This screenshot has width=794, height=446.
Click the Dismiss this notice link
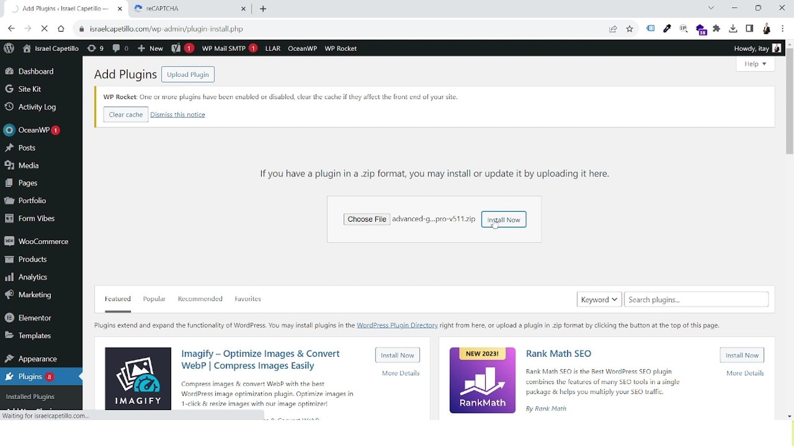177,115
